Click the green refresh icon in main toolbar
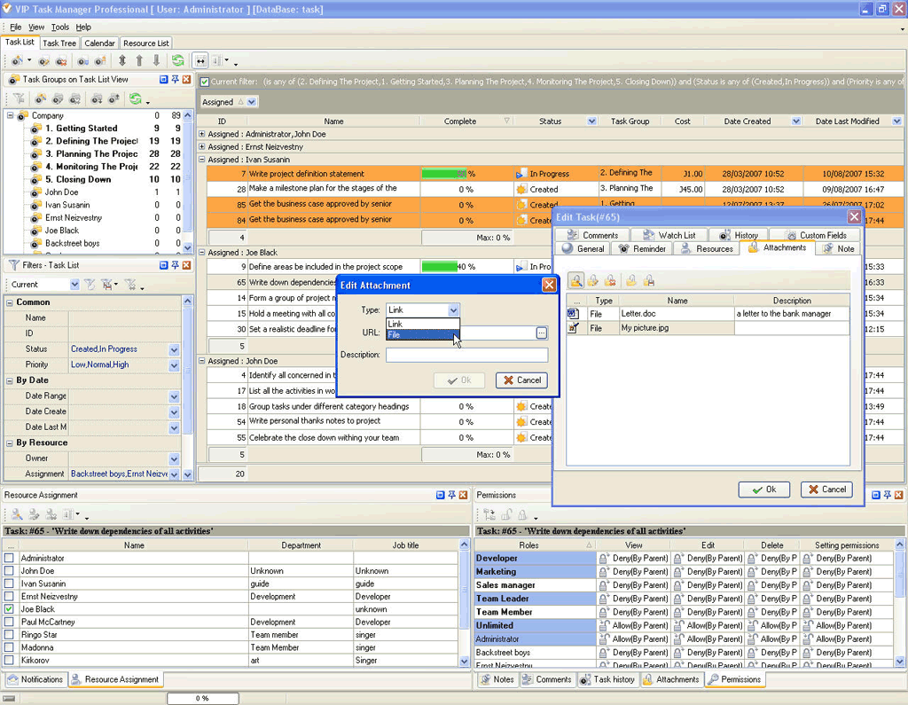The width and height of the screenshot is (908, 705). (178, 61)
